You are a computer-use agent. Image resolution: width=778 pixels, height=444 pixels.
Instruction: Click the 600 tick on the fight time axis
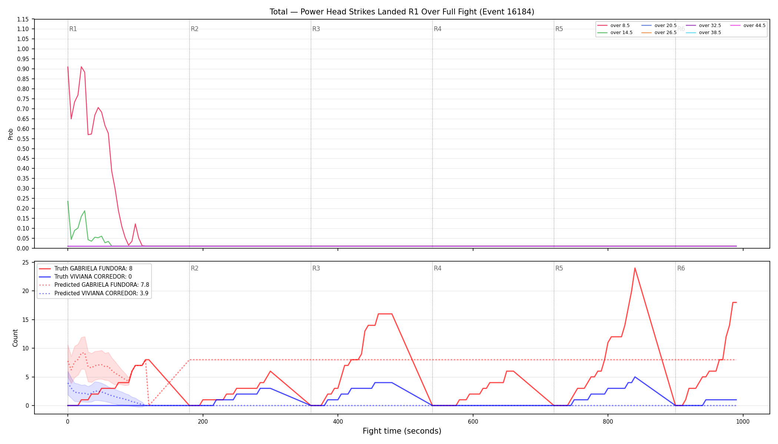click(x=473, y=421)
